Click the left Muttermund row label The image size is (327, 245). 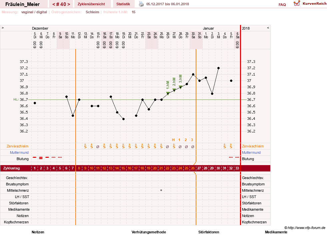[19, 152]
